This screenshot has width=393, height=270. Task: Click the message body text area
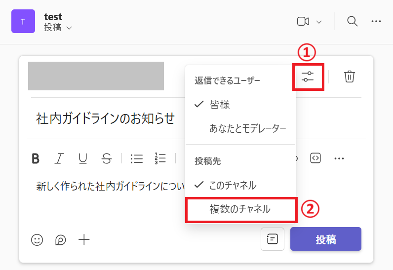point(110,187)
